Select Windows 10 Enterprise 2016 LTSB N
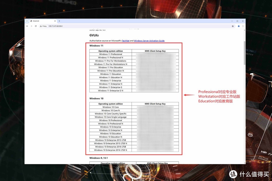The height and width of the screenshot is (181, 272). coord(134,150)
